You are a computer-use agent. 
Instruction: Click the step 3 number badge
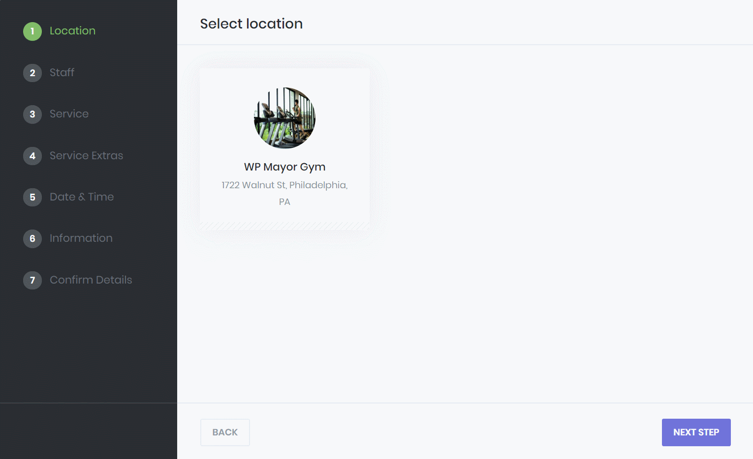[x=32, y=114]
